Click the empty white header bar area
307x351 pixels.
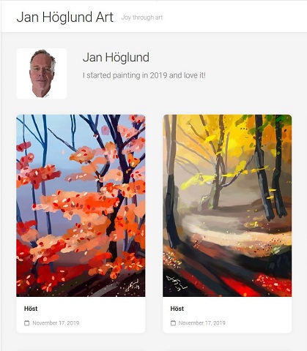[232, 17]
